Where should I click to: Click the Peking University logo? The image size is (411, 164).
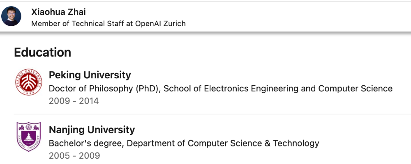tap(29, 82)
